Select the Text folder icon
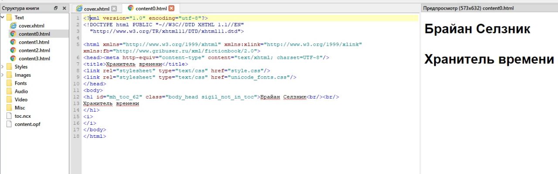This screenshot has width=558, height=174. click(9, 17)
